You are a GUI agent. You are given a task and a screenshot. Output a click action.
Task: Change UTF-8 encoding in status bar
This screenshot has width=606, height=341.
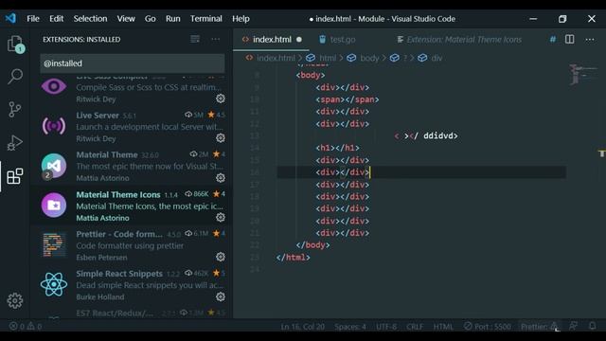coord(386,327)
